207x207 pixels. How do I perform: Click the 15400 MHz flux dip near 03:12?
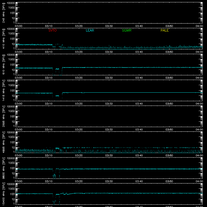(x=56, y=199)
